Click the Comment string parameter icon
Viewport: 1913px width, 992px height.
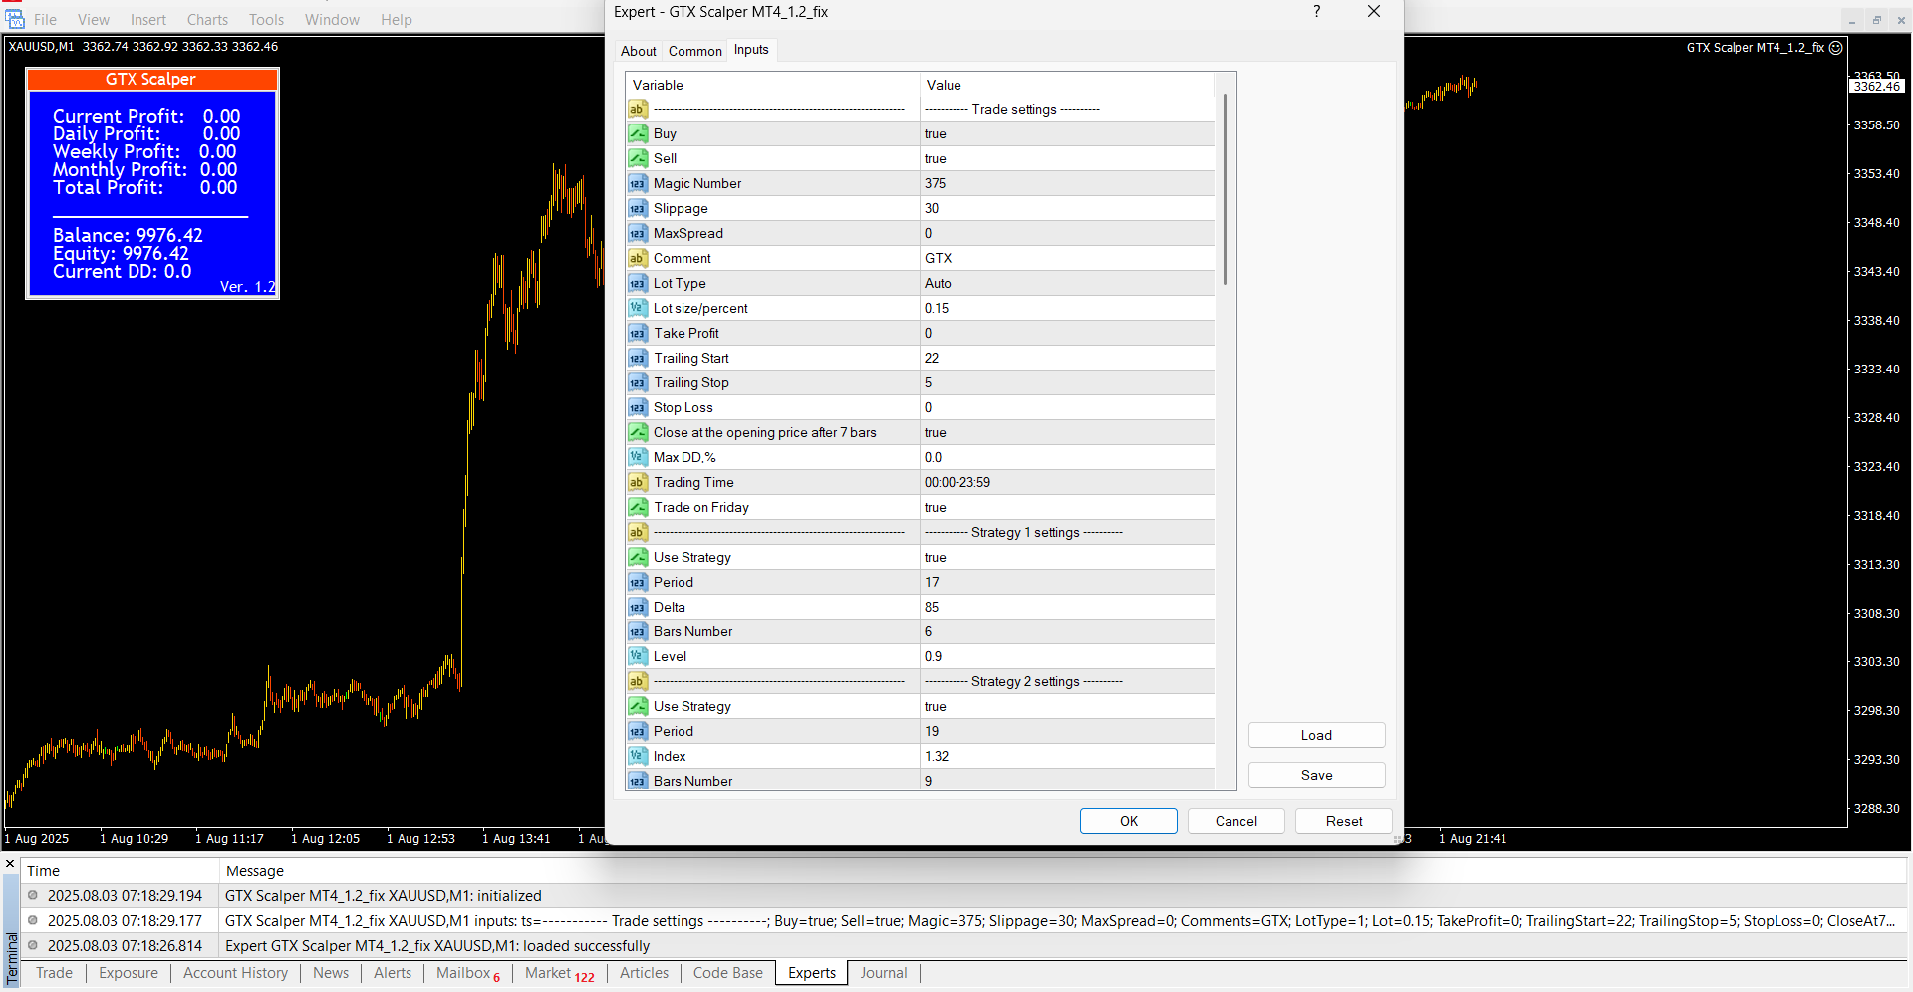click(x=638, y=258)
